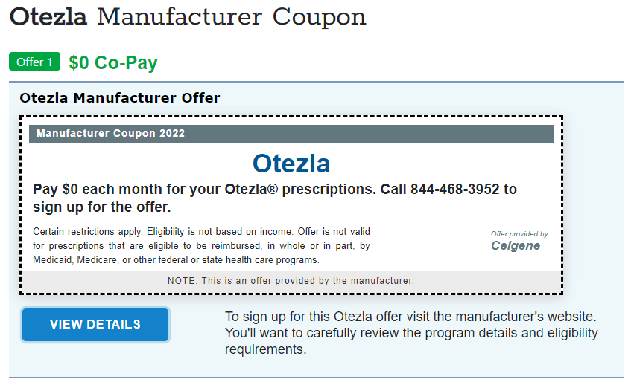Click the Otezla Manufacturer Coupon page title

(188, 17)
